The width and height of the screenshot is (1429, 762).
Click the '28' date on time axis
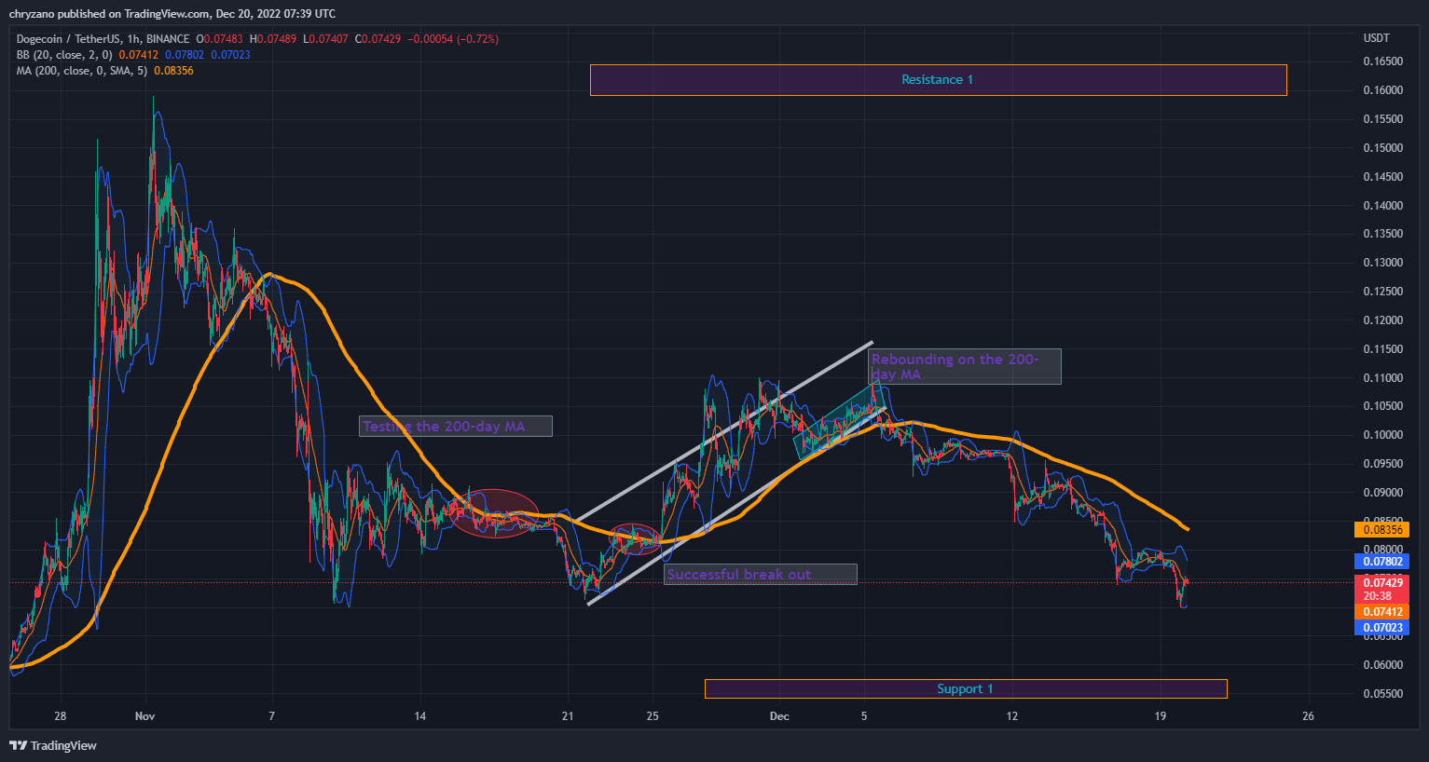pyautogui.click(x=61, y=716)
